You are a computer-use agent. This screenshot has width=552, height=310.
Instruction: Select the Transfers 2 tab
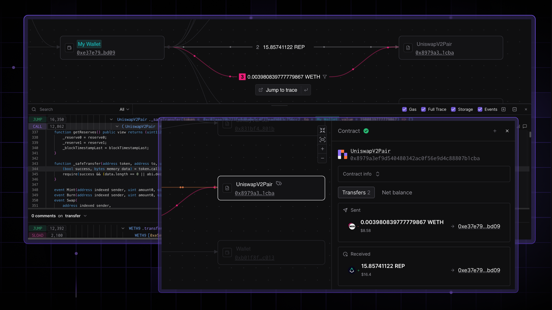356,192
